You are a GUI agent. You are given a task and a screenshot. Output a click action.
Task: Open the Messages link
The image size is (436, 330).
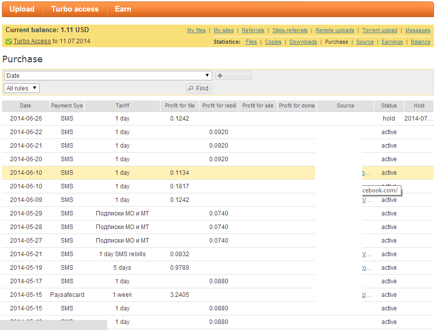[417, 30]
